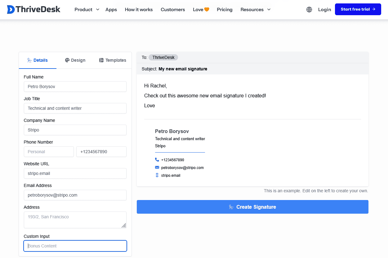Viewport: 388px width, 258px height.
Task: Open the Product menu
Action: 83,10
